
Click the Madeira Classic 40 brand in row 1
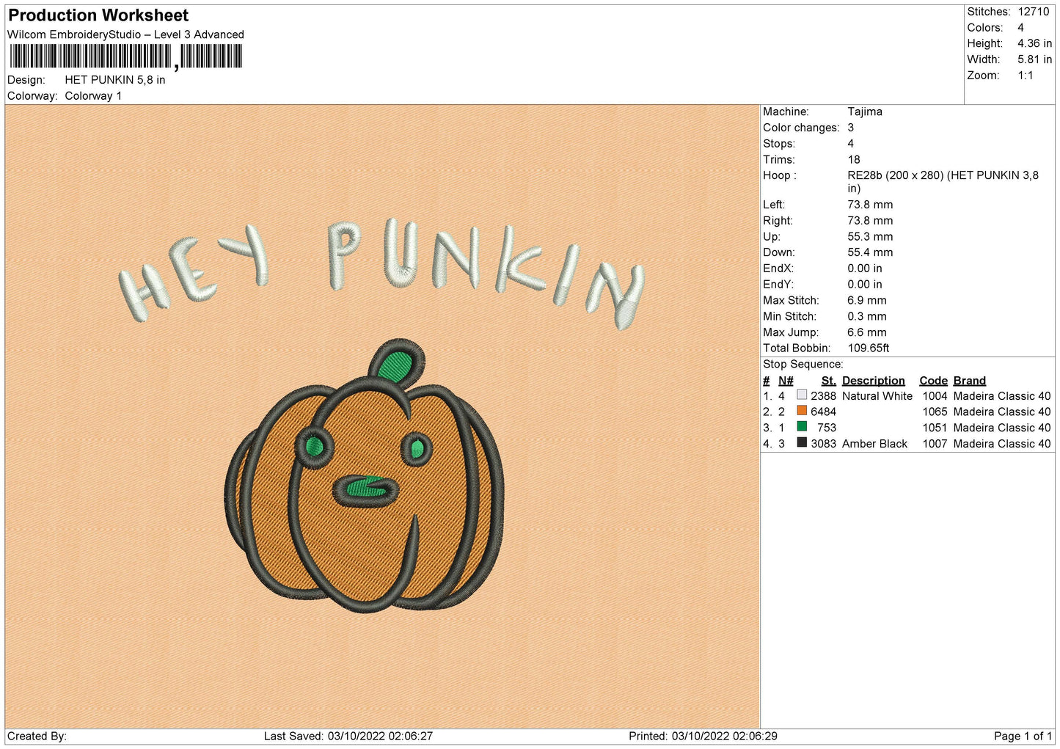click(x=1002, y=396)
